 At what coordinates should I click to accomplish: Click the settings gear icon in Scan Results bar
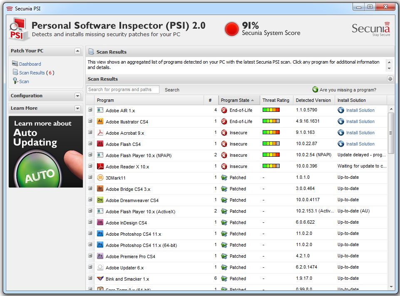pos(390,79)
